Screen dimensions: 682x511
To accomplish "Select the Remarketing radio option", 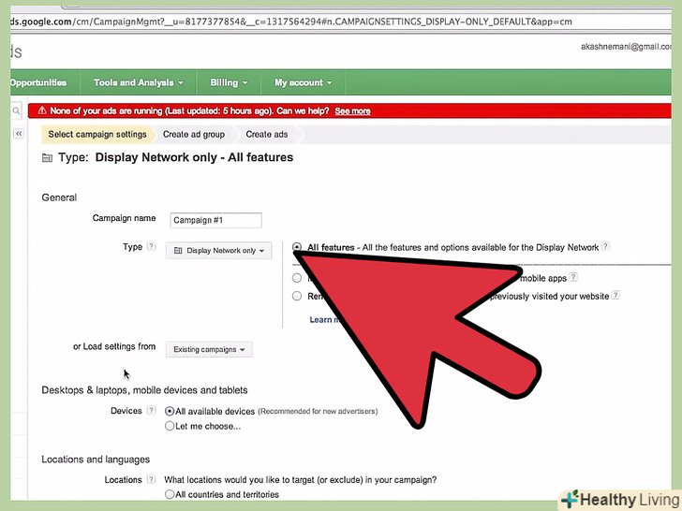I will click(297, 296).
